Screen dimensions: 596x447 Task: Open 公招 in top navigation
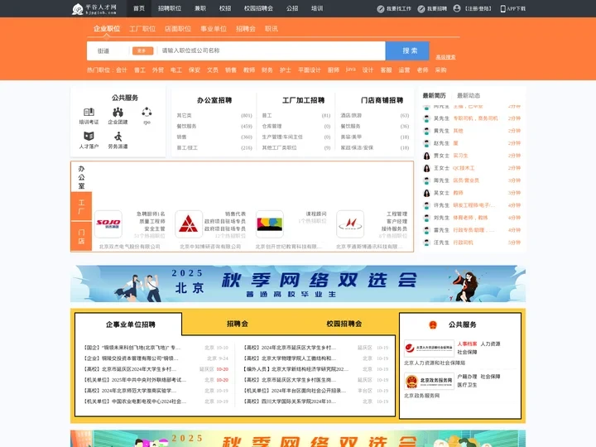(x=292, y=8)
